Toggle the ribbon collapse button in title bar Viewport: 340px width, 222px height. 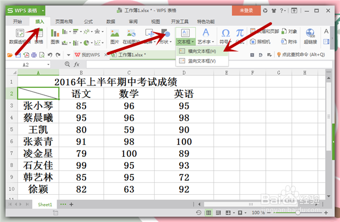pos(294,10)
